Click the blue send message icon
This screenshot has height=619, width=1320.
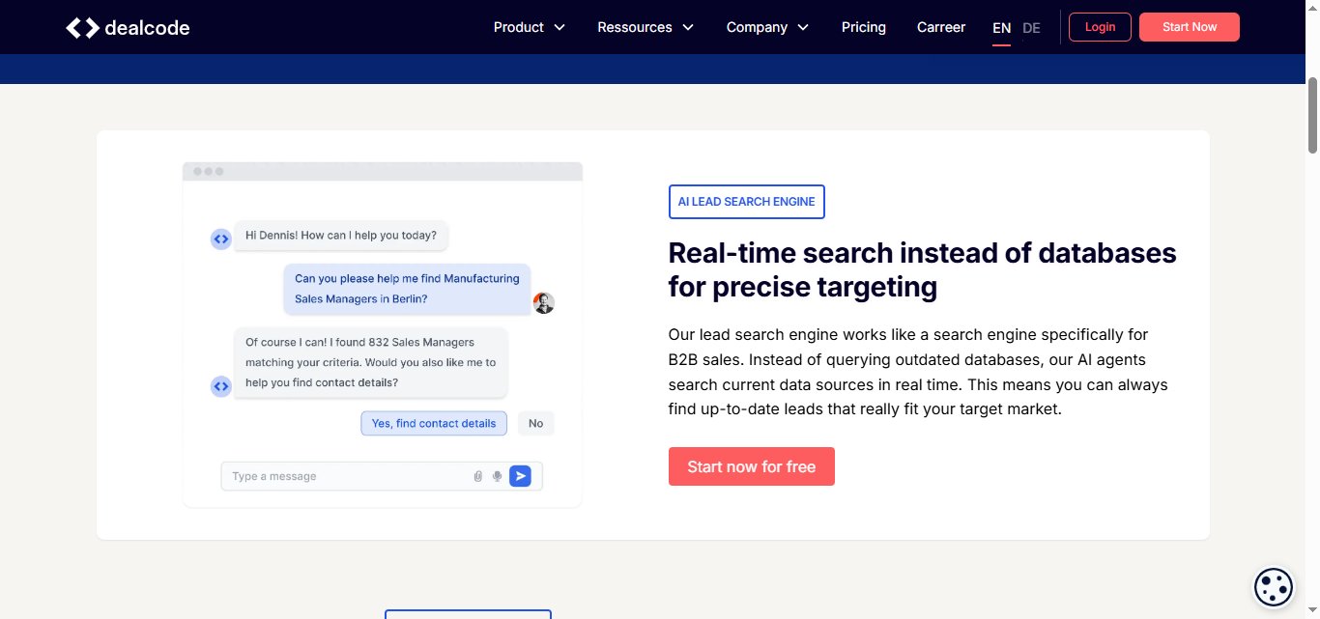(520, 475)
